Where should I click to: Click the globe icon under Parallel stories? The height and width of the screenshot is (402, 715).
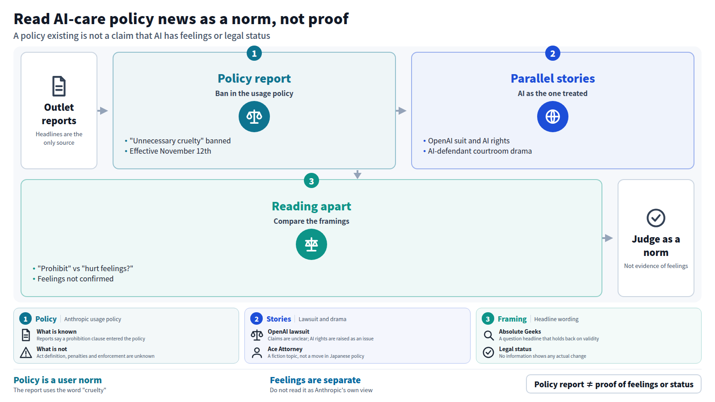tap(553, 117)
